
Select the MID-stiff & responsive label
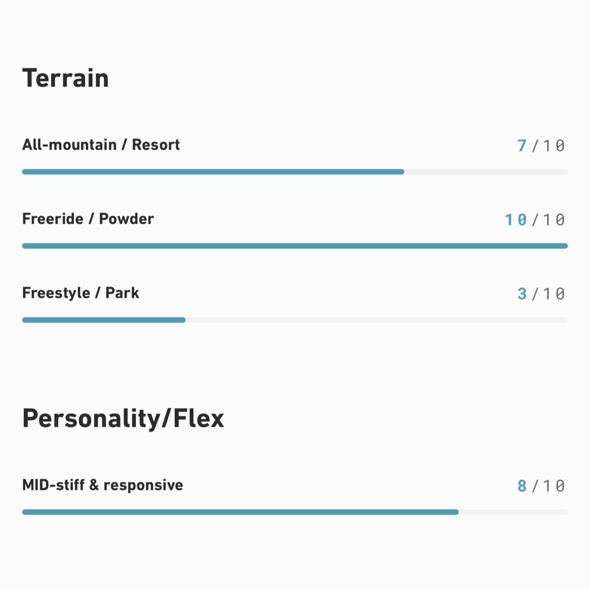102,485
